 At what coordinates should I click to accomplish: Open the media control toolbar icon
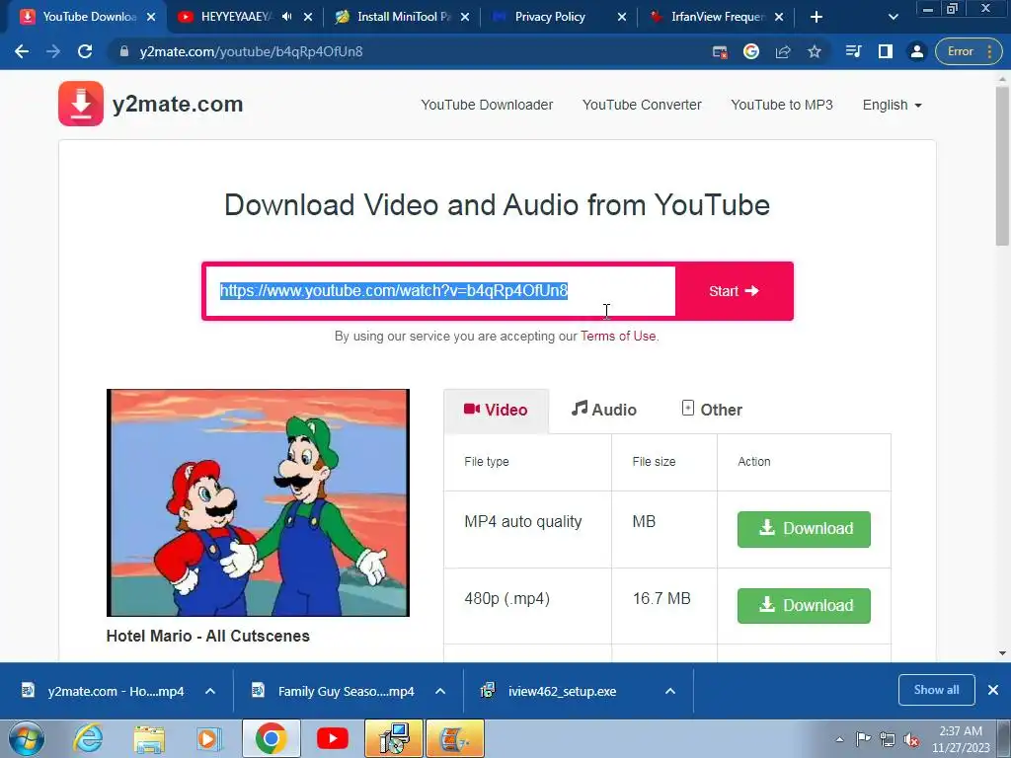coord(853,51)
